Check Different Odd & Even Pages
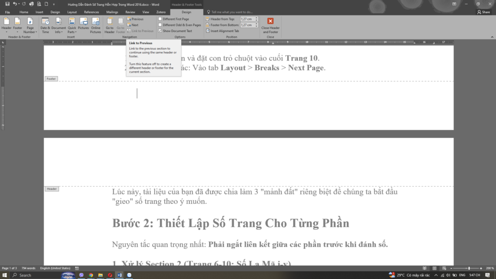The width and height of the screenshot is (496, 279). (160, 25)
